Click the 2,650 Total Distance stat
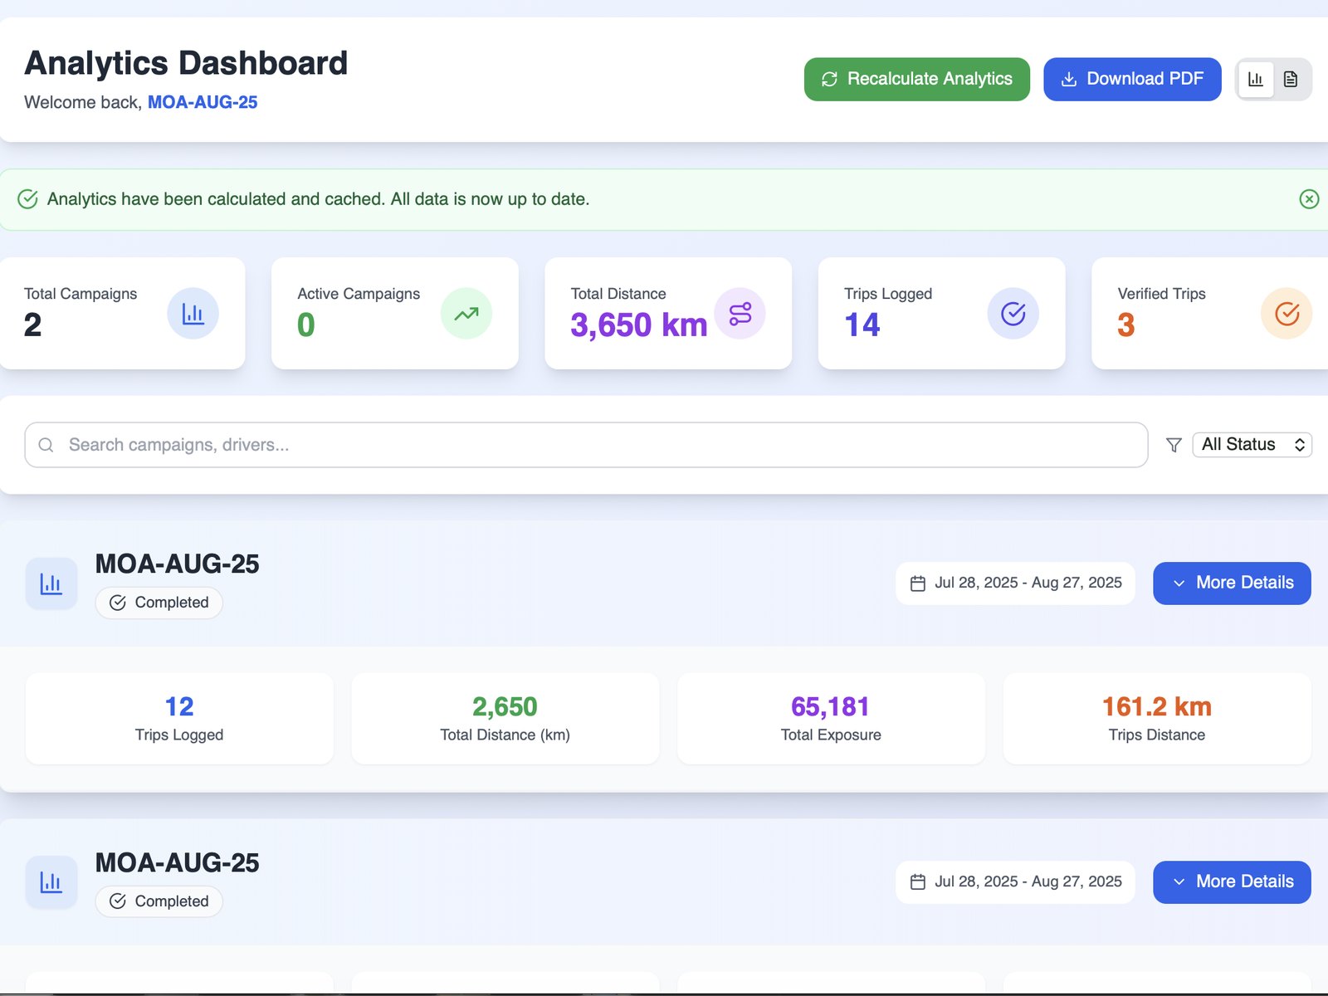Viewport: 1328px width, 996px height. 505,719
